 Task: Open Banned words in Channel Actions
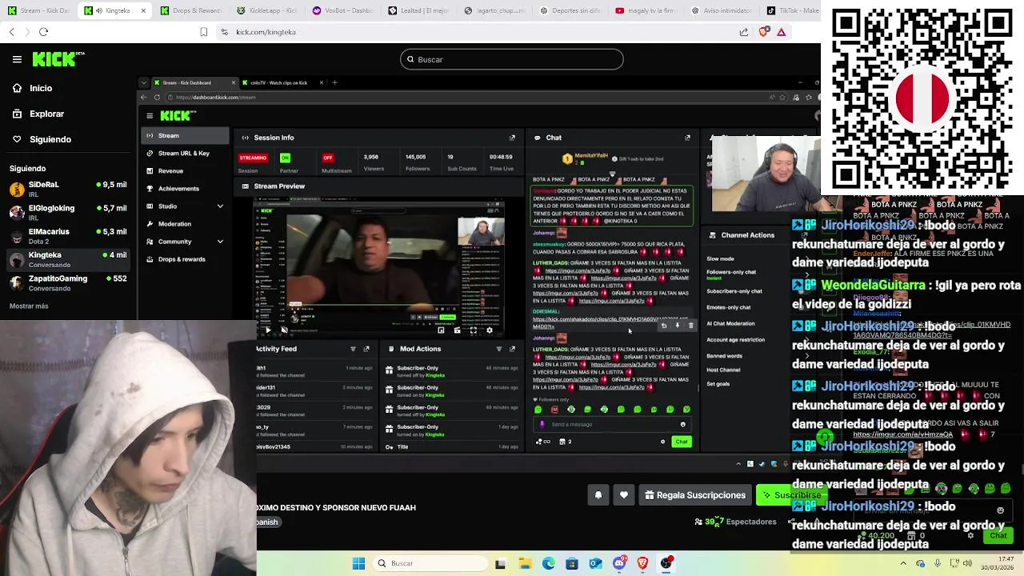724,356
